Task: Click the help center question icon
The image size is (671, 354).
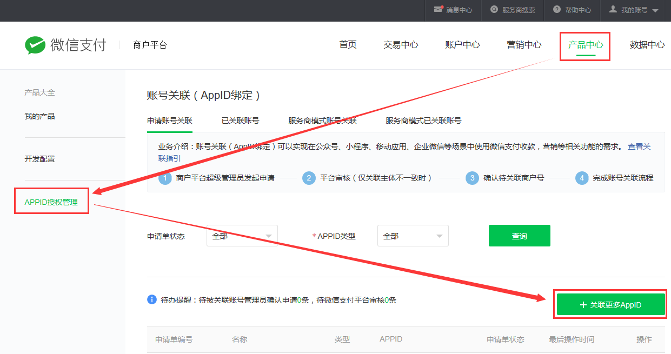Action: 557,10
